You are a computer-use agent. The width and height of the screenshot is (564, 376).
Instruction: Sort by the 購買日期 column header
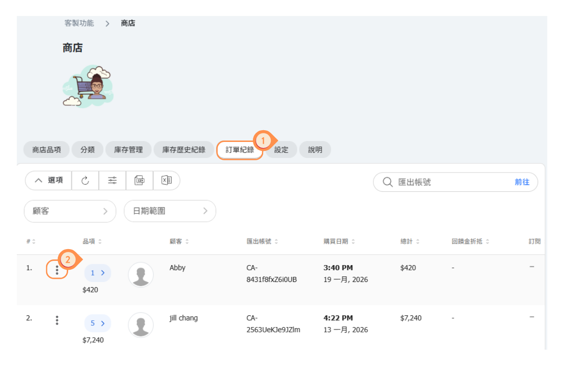point(336,242)
